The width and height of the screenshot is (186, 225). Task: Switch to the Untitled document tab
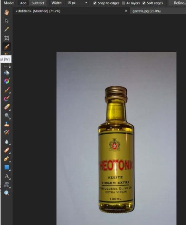38,11
